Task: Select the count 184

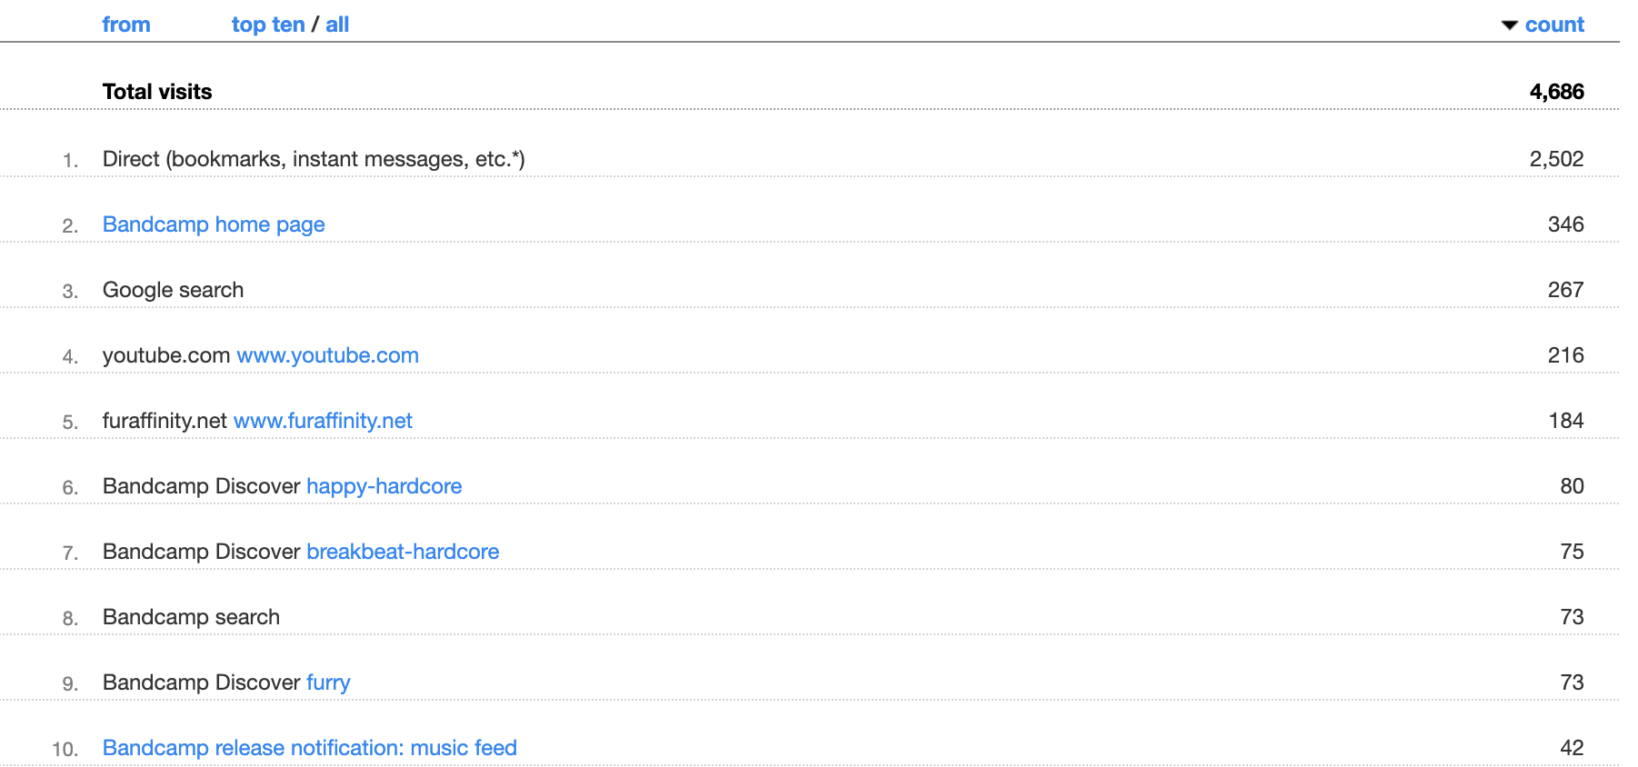Action: (1565, 421)
